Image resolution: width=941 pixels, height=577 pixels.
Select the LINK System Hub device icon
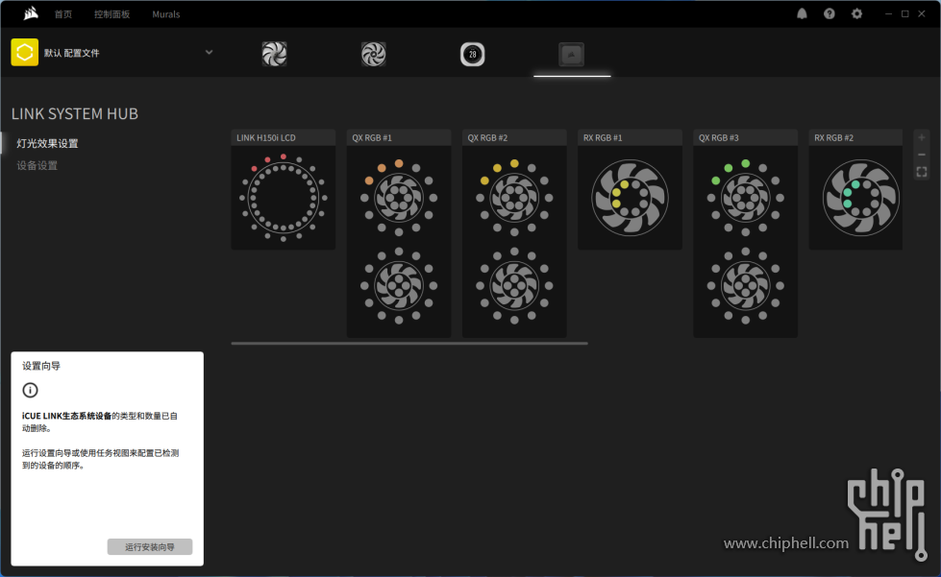click(571, 54)
